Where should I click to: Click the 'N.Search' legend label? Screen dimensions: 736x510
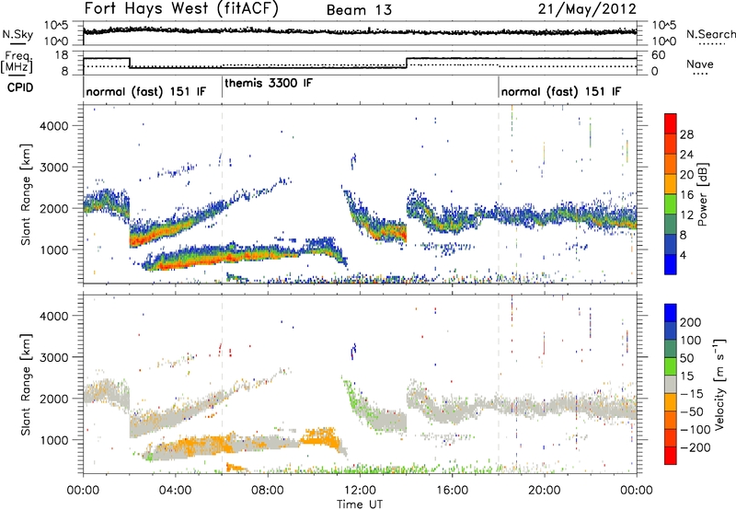710,34
